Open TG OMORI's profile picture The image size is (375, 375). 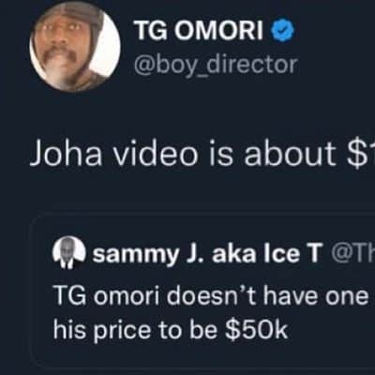(75, 46)
